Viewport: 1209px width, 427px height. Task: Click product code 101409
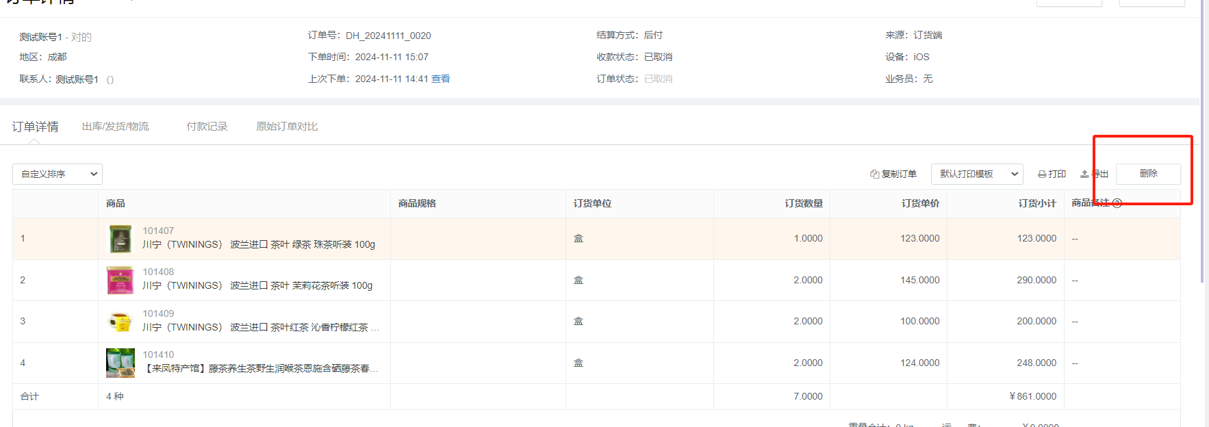pos(158,313)
